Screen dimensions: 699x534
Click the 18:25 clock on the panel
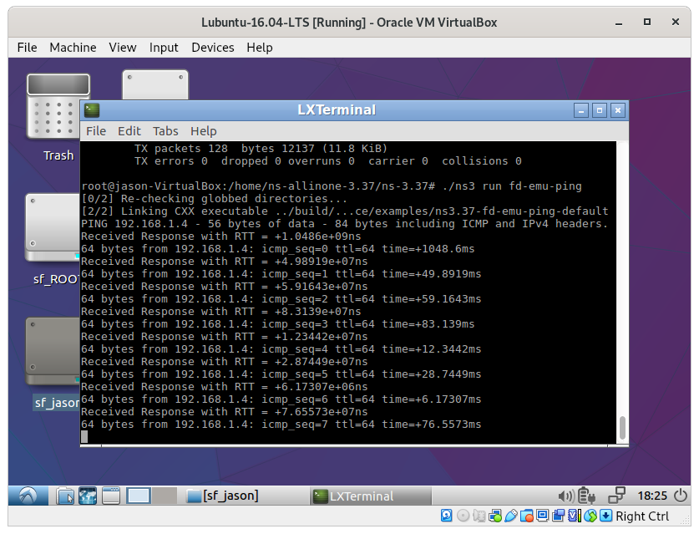652,496
